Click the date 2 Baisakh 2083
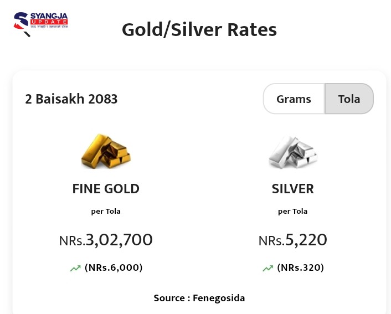The height and width of the screenshot is (314, 391). click(71, 99)
